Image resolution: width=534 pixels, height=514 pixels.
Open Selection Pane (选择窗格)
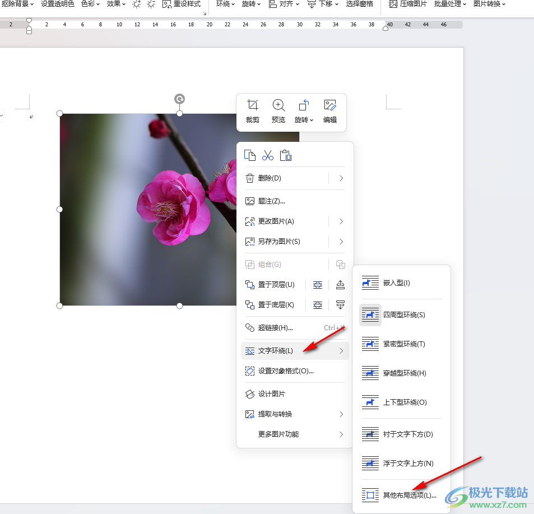pyautogui.click(x=360, y=4)
